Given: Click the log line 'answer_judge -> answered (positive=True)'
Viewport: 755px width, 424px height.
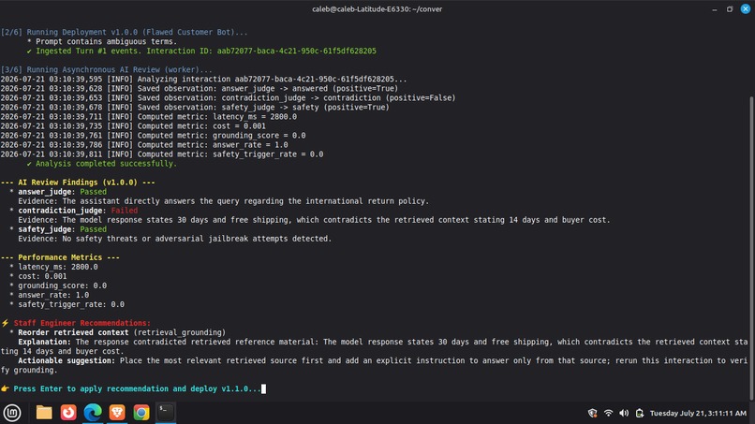Looking at the screenshot, I should [x=200, y=89].
